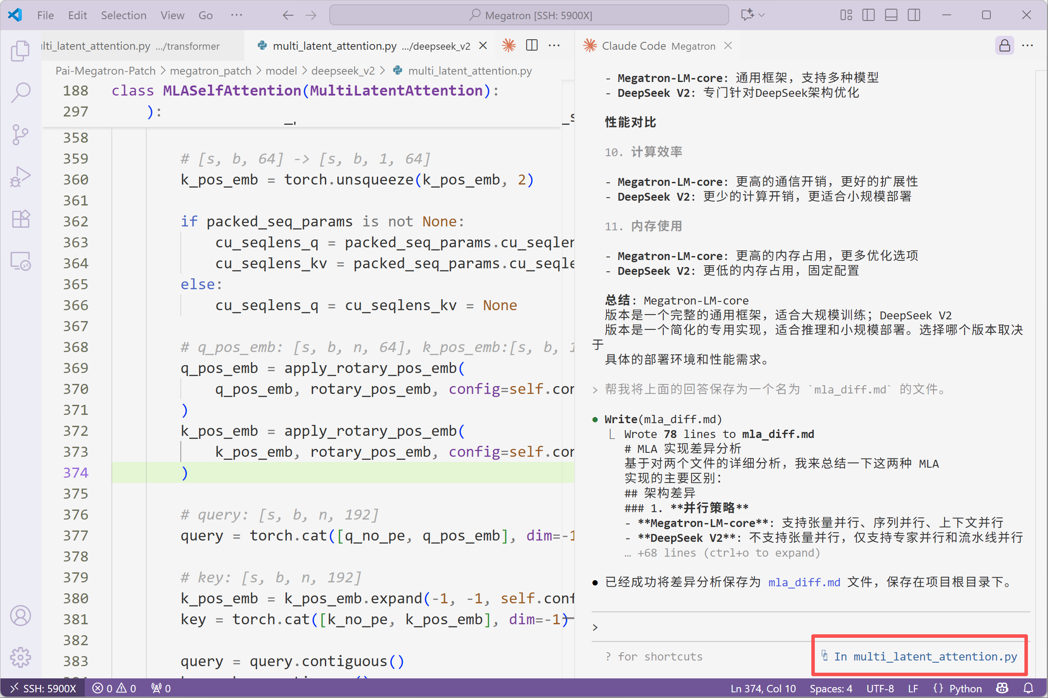The image size is (1048, 698).
Task: Change file encoding via UTF-8
Action: click(880, 688)
